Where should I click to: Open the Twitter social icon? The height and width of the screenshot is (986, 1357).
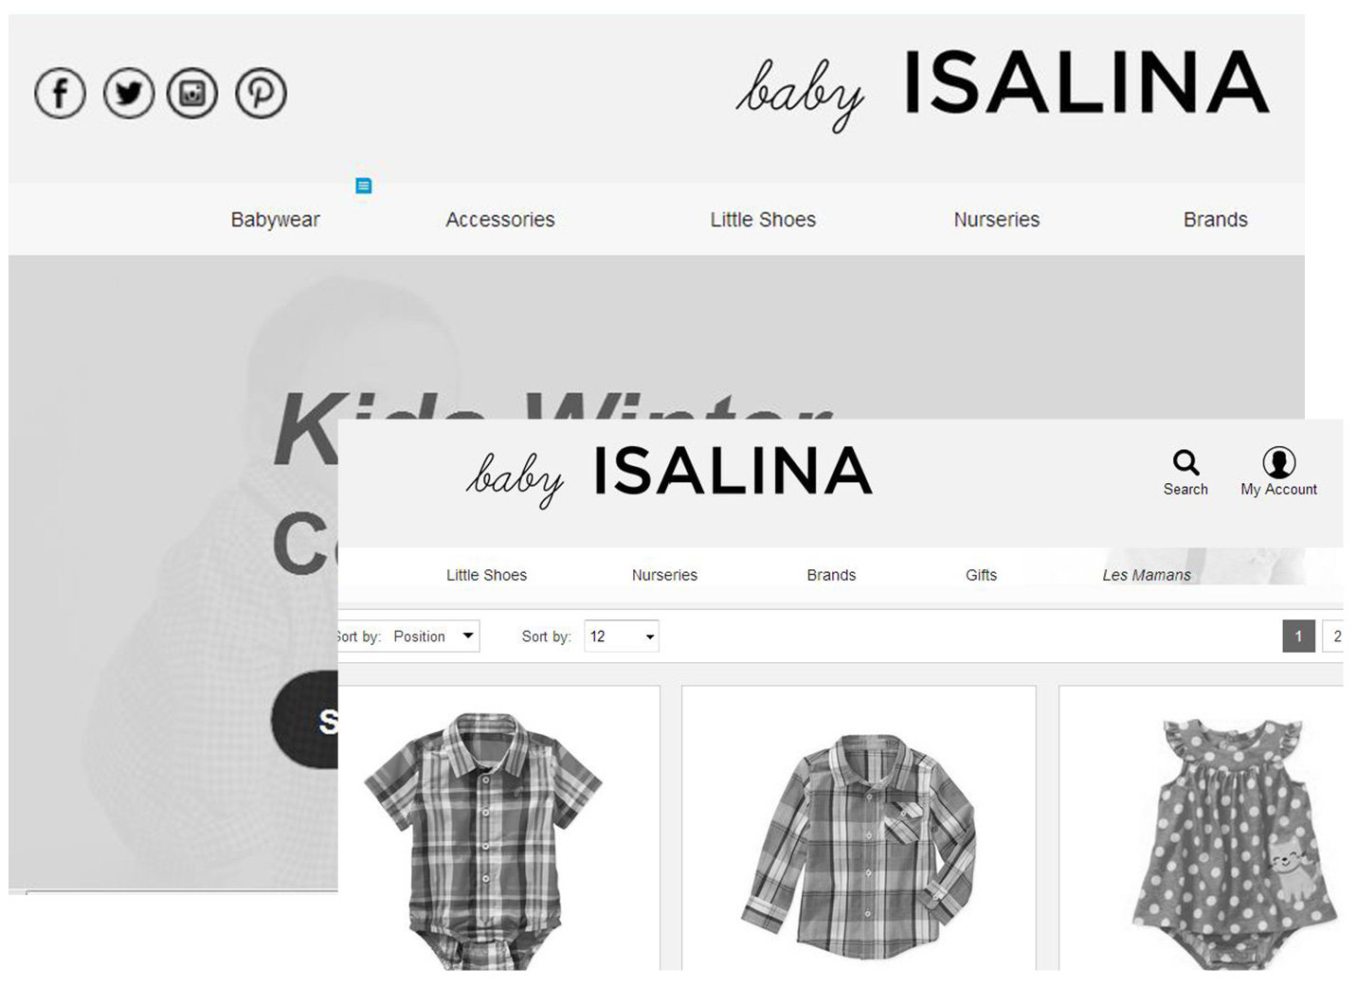(128, 93)
